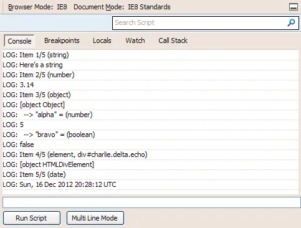Viewport: 301px width, 228px height.
Task: Select log line 'LOG: 5'
Action: pos(150,125)
